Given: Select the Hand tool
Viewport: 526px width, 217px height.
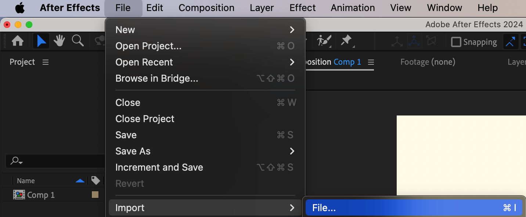Looking at the screenshot, I should [59, 41].
